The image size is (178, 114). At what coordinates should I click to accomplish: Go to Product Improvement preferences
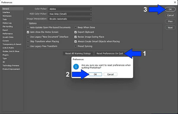(x=11, y=69)
